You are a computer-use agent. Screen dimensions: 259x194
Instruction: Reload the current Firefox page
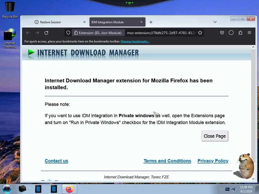(x=46, y=33)
